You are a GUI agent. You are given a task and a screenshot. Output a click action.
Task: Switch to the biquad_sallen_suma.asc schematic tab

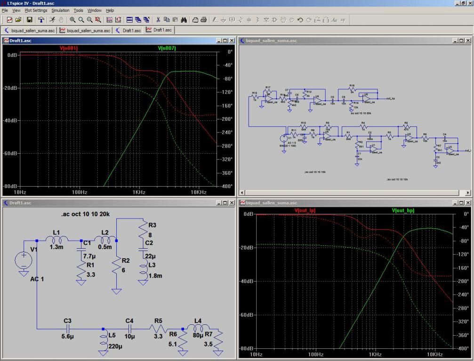click(29, 30)
